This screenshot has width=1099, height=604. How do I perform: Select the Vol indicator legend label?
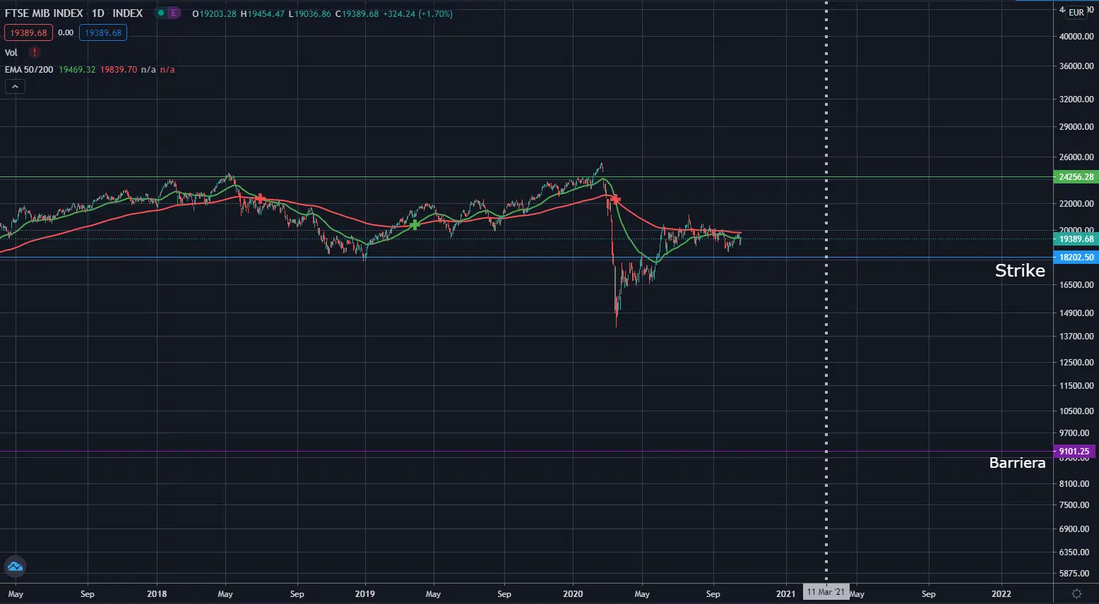click(11, 53)
